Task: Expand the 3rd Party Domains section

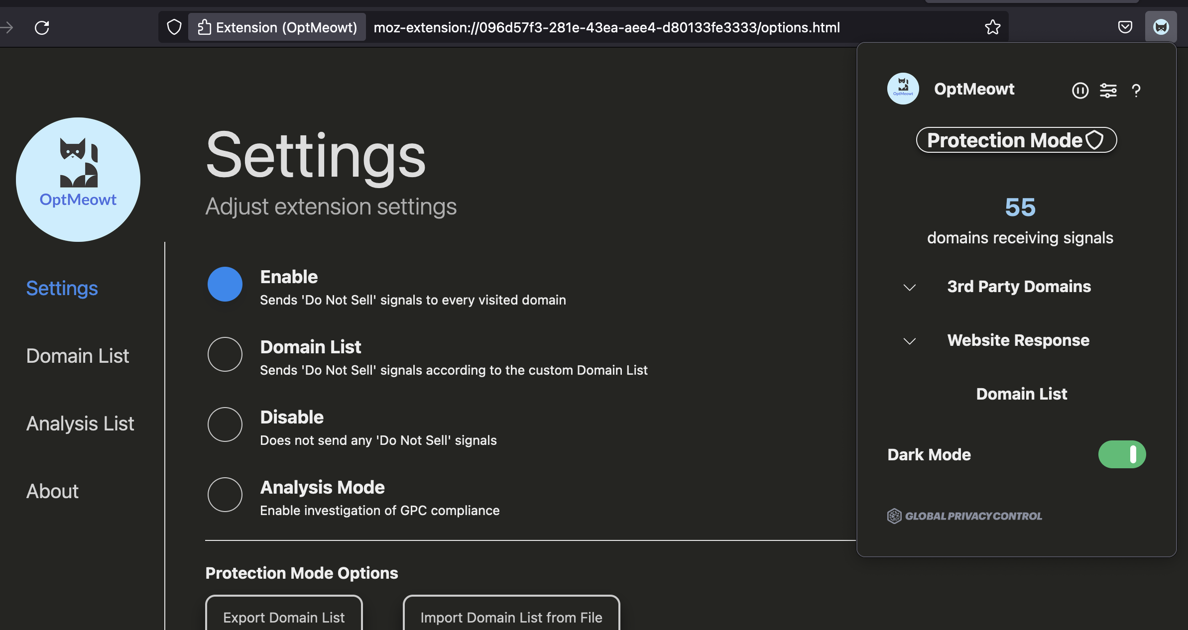Action: point(909,287)
